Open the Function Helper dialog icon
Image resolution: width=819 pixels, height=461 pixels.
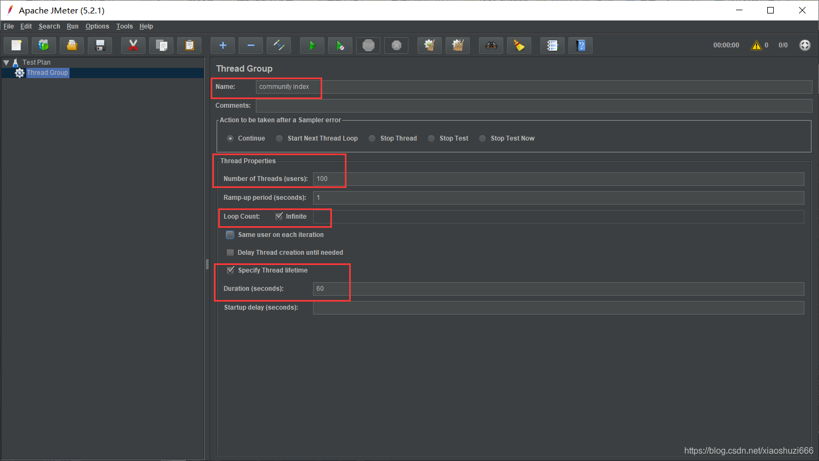point(552,45)
